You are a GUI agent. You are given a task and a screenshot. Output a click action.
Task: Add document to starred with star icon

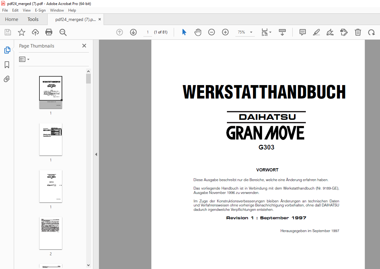click(21, 32)
